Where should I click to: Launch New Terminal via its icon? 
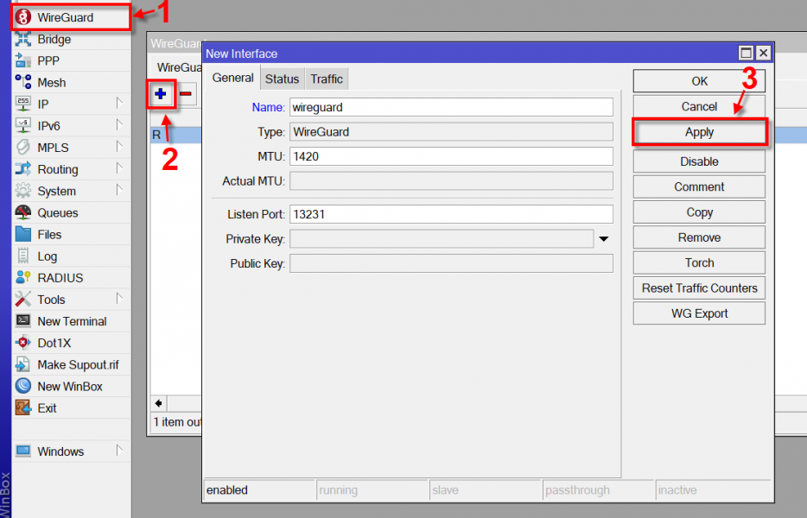point(23,321)
